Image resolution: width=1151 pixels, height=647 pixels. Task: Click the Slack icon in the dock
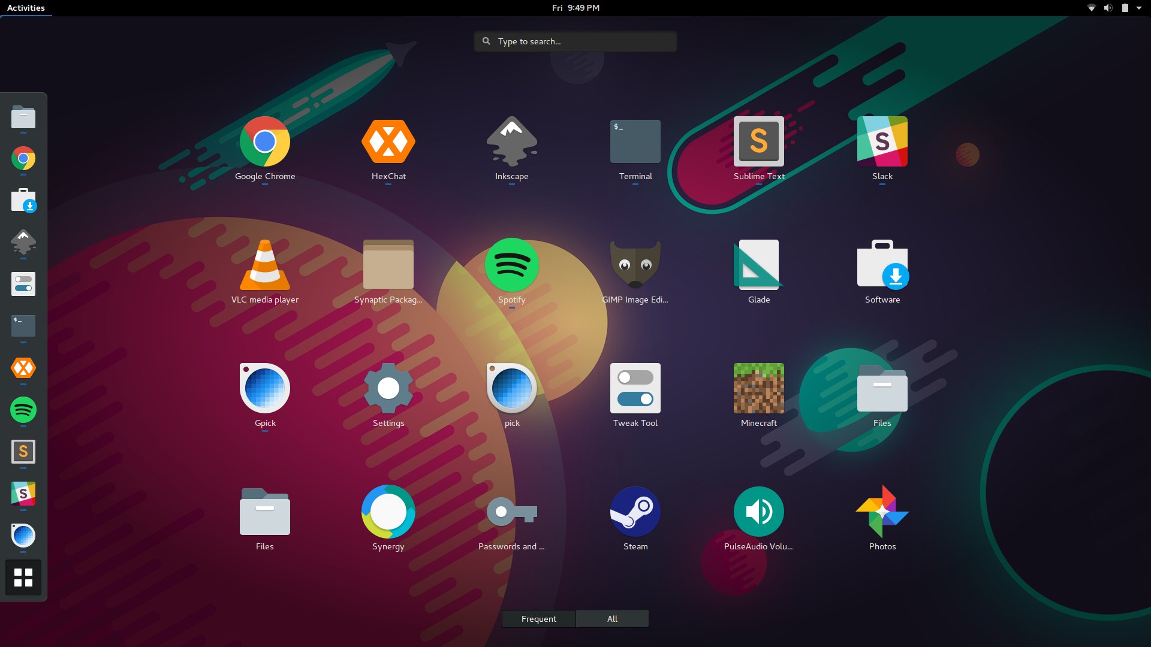click(23, 494)
